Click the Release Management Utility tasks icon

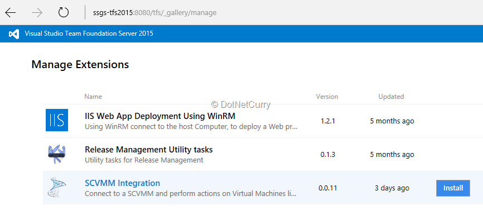[57, 154]
